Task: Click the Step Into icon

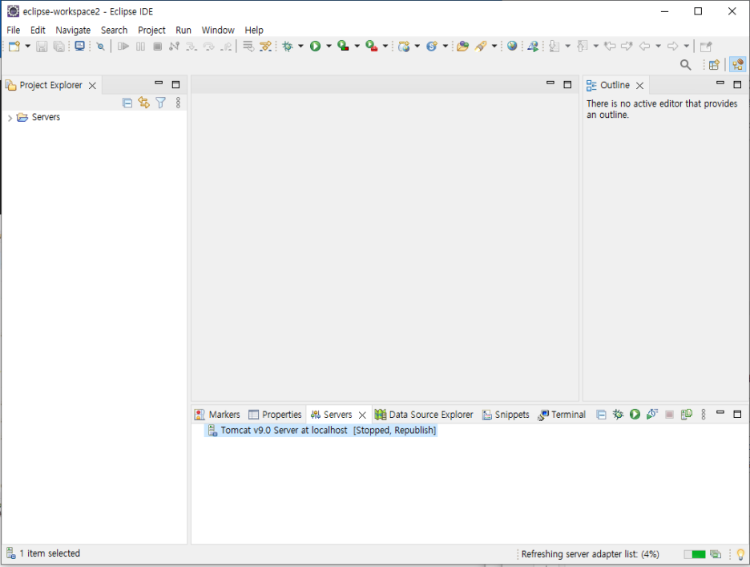Action: point(192,47)
